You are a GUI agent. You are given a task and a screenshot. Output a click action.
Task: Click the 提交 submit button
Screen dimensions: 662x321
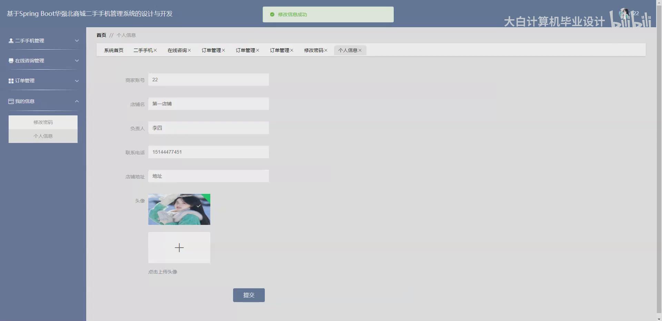coord(249,295)
